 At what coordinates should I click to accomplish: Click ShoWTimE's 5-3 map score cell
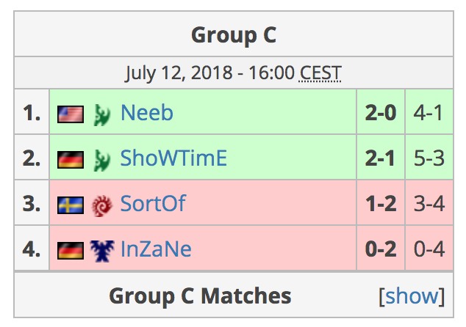[x=429, y=157]
